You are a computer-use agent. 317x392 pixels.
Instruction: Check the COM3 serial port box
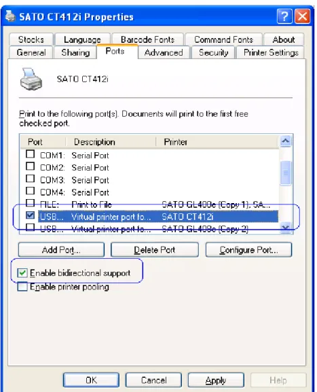click(x=31, y=179)
